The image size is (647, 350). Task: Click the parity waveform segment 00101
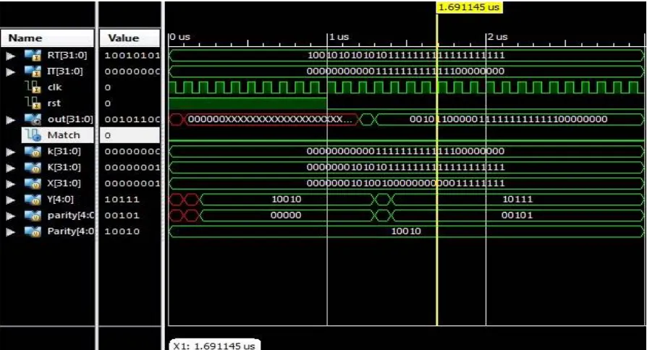point(517,215)
